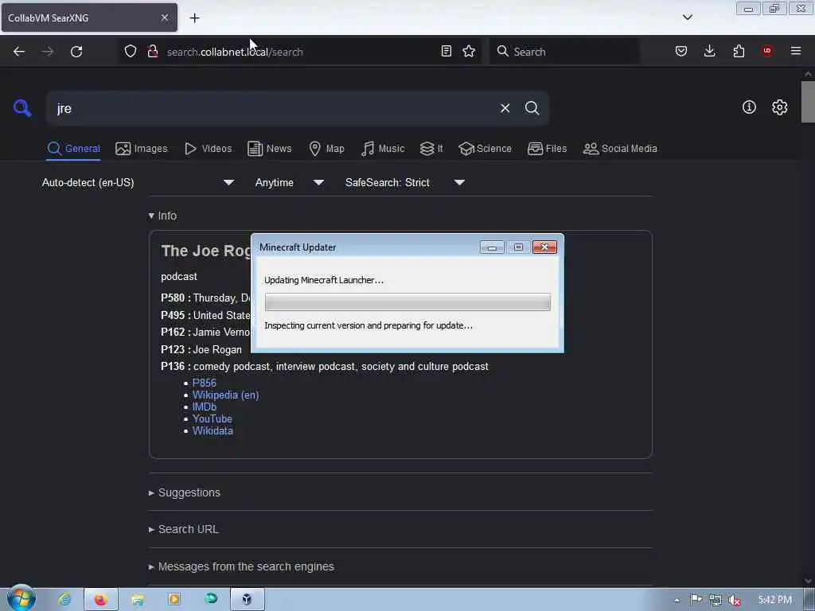Select the Minecraft Updater taskbar button

(248, 599)
